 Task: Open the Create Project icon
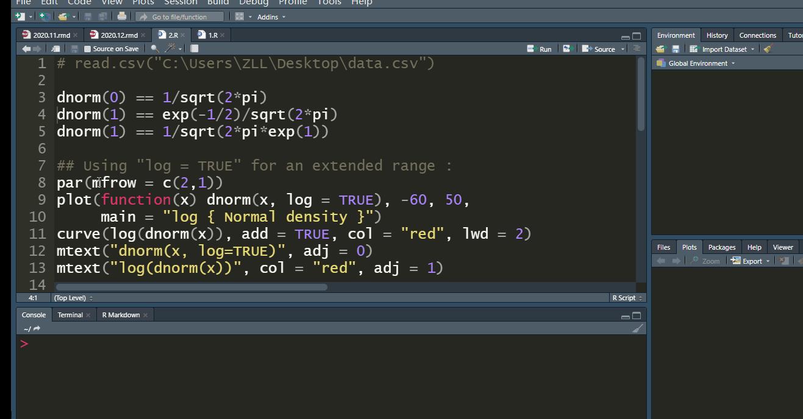[43, 16]
